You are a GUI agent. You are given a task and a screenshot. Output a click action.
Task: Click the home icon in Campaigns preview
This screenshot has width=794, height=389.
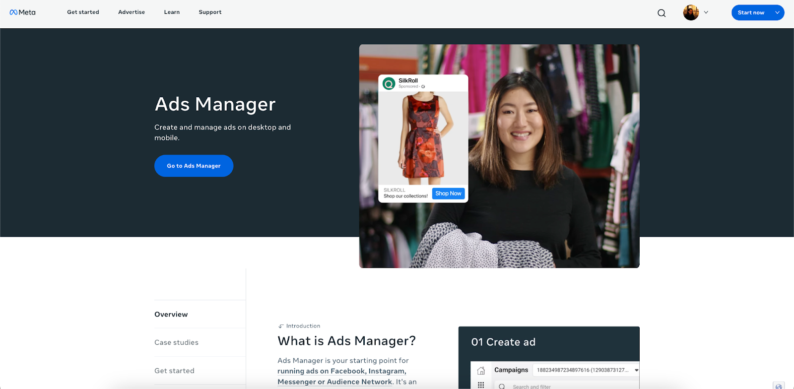pos(481,371)
